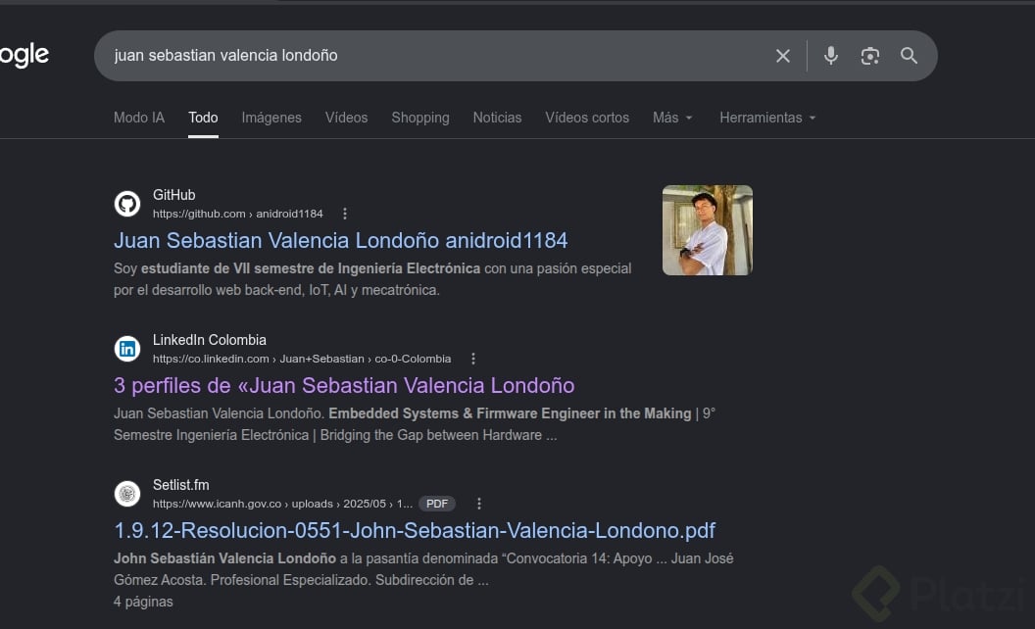Click the icanh.gov.co uploads URL
The image size is (1035, 629).
click(x=282, y=504)
